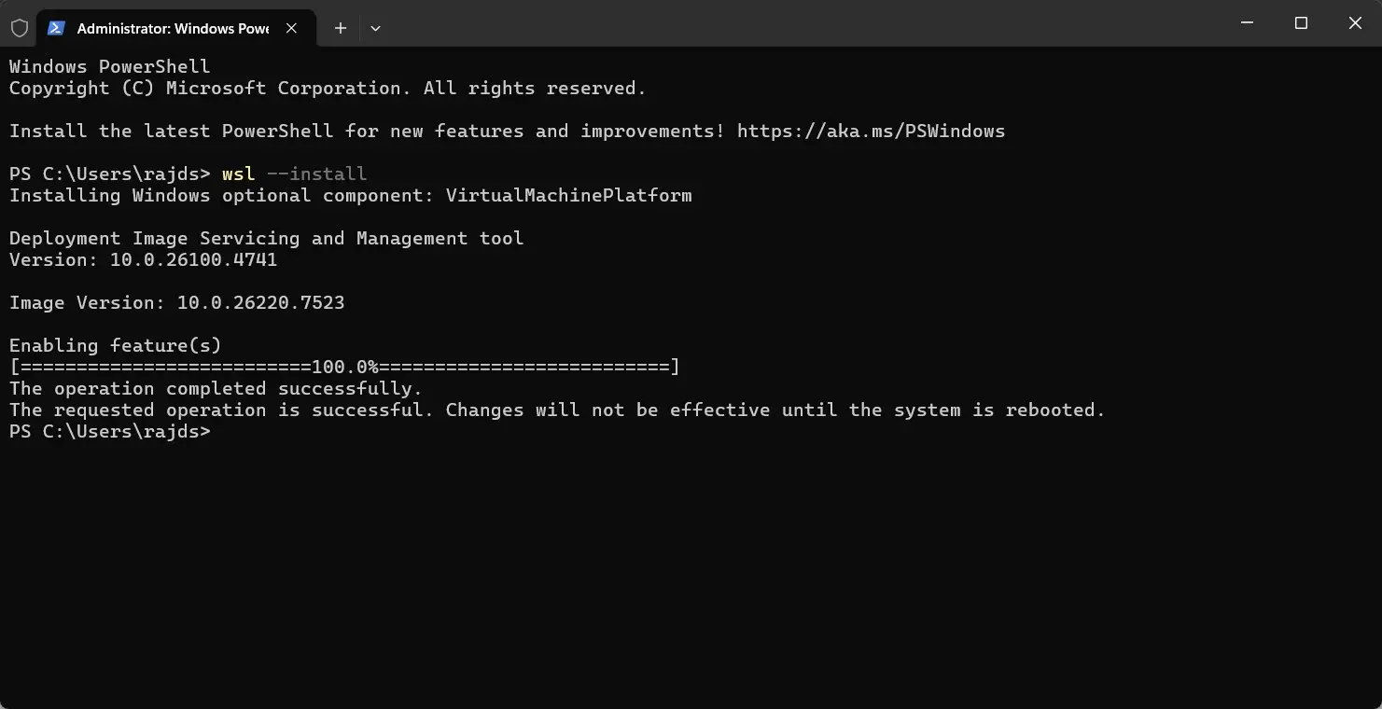Click the PowerShell icon in the tab
This screenshot has width=1382, height=709.
tap(56, 28)
